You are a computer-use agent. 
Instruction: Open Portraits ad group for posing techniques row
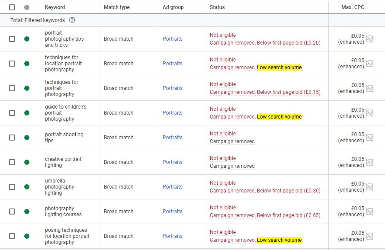pyautogui.click(x=173, y=236)
